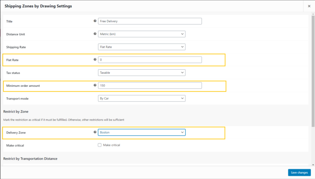The height and width of the screenshot is (179, 315).
Task: Enable the Make critical checkbox
Action: pos(100,145)
